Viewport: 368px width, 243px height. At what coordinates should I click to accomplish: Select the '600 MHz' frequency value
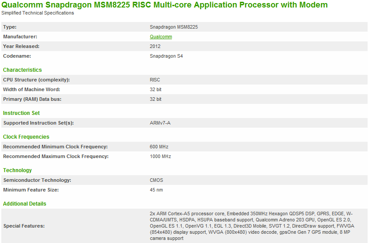tap(159, 147)
